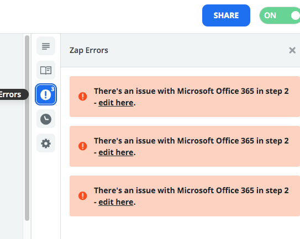Image resolution: width=300 pixels, height=239 pixels.
Task: Open the Zap history clock icon
Action: [46, 119]
